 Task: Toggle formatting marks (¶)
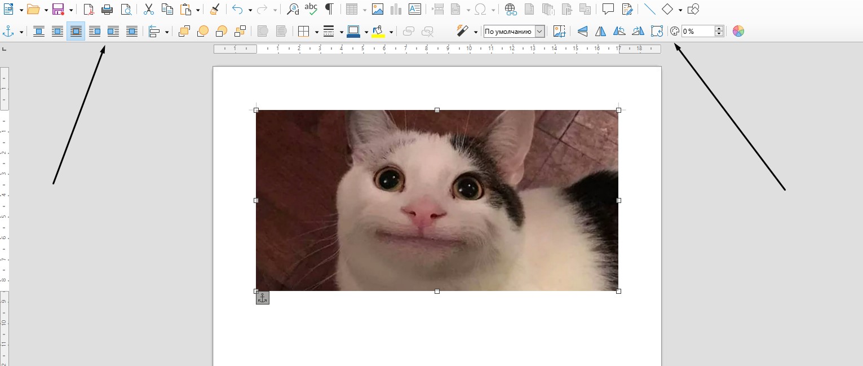click(329, 9)
